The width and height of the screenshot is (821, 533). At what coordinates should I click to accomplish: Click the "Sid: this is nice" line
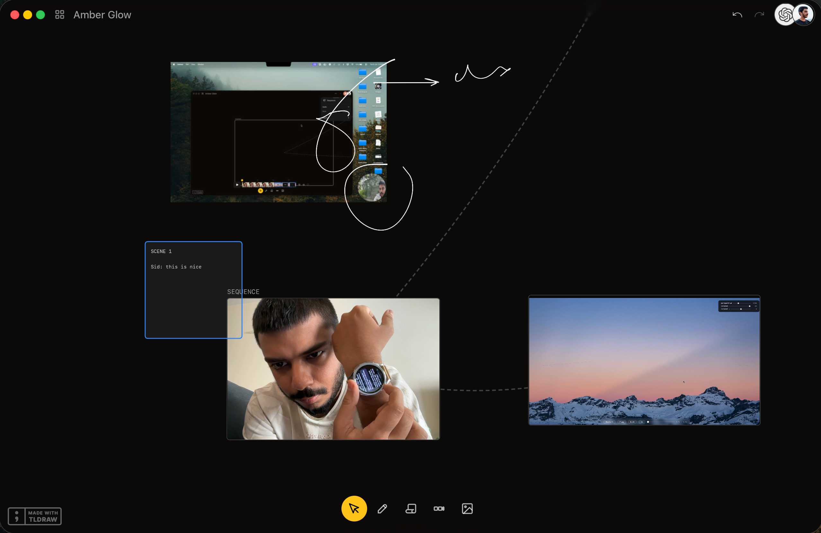tap(176, 266)
